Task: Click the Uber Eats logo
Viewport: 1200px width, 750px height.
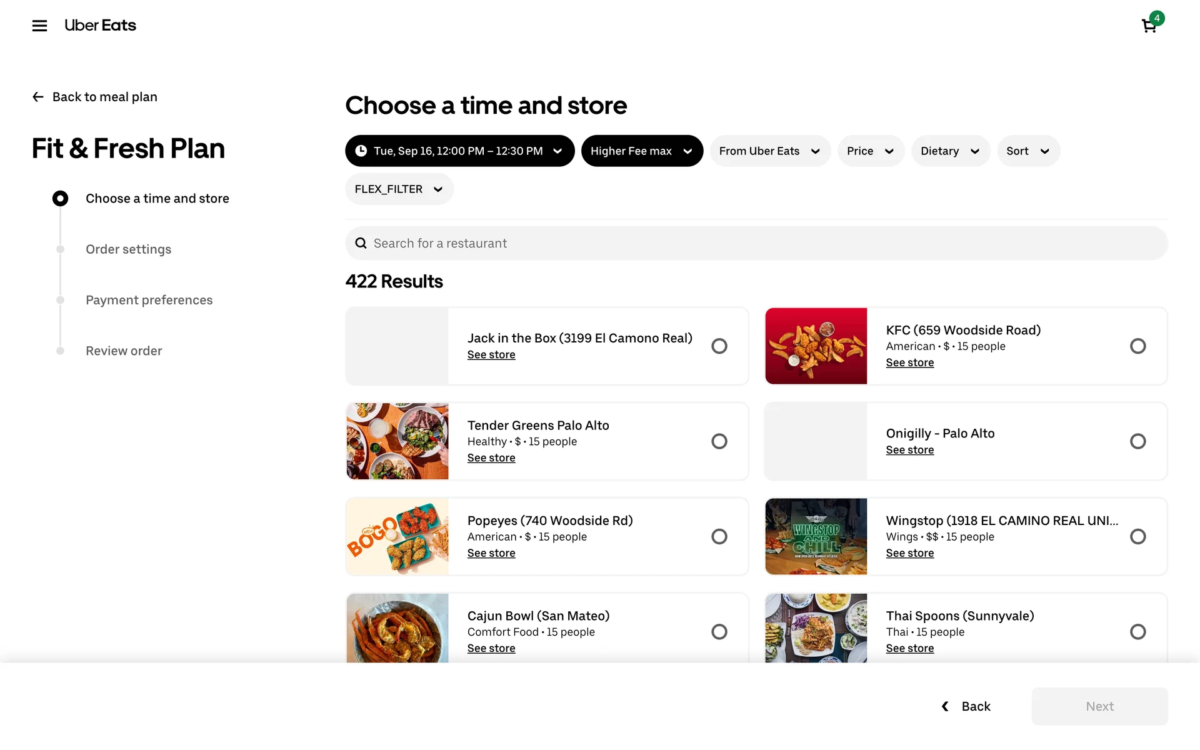Action: click(100, 26)
